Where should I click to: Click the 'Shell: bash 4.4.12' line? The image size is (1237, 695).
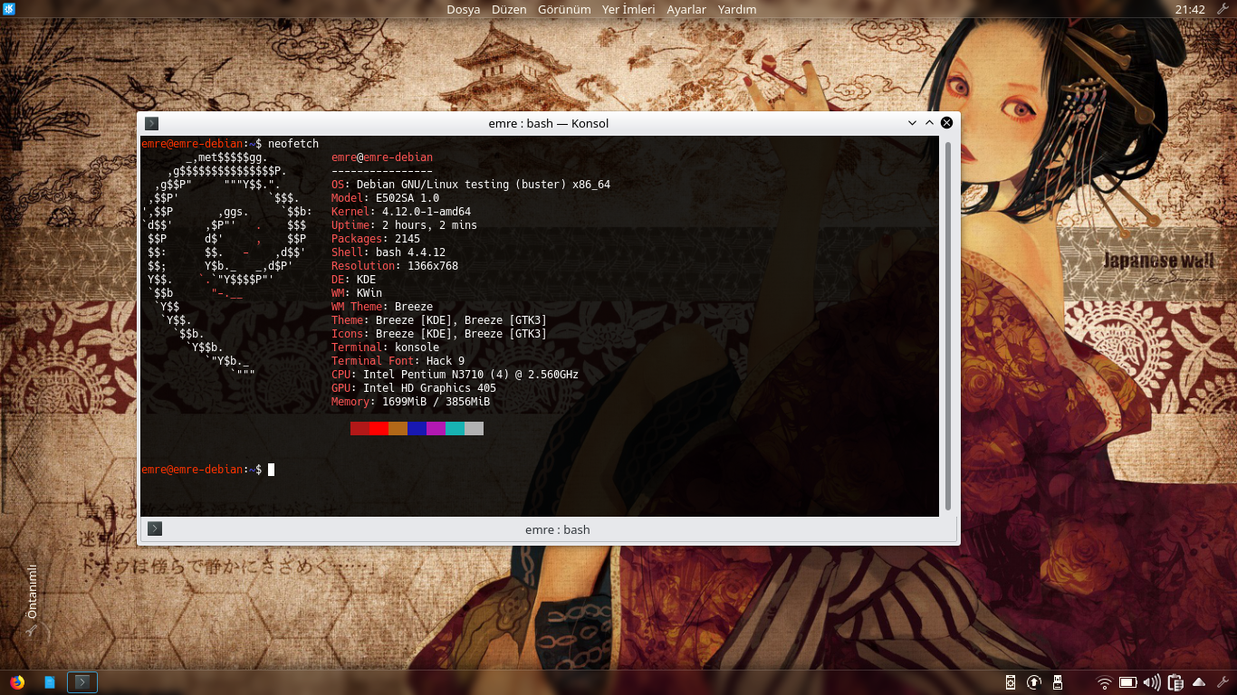[x=388, y=252]
